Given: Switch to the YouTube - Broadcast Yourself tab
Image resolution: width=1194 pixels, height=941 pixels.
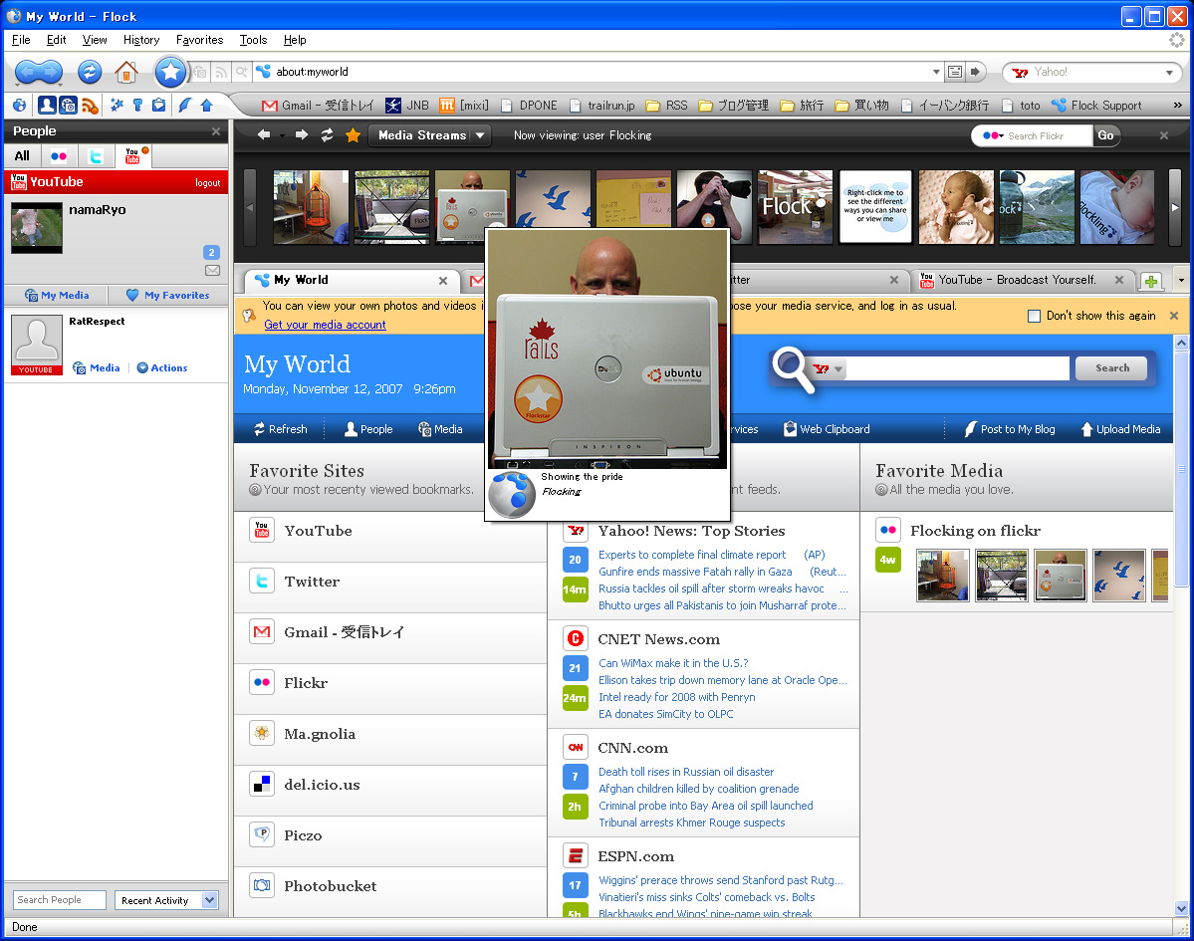Looking at the screenshot, I should click(x=1016, y=280).
